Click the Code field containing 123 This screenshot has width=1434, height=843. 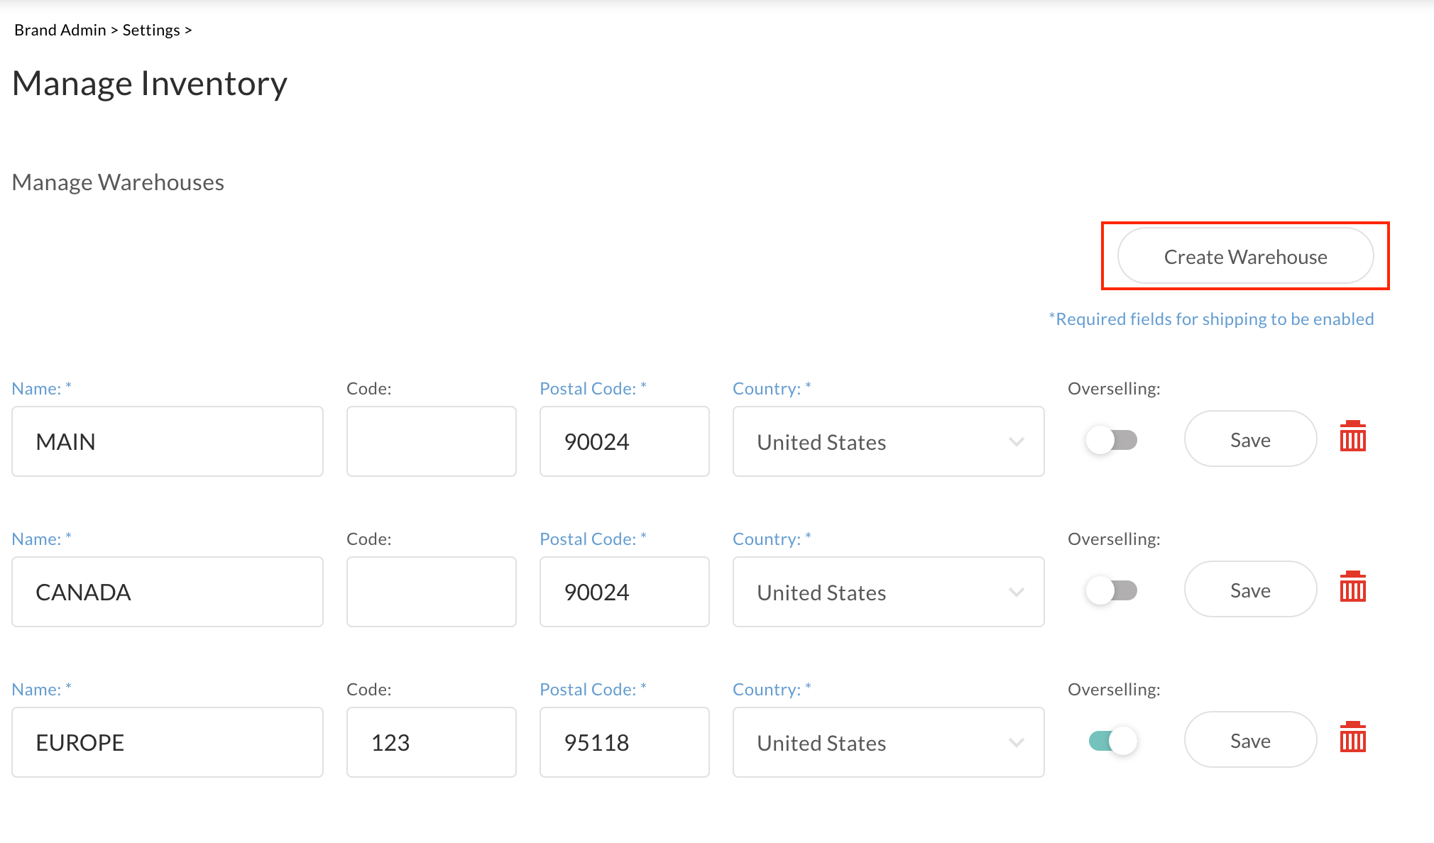[431, 742]
